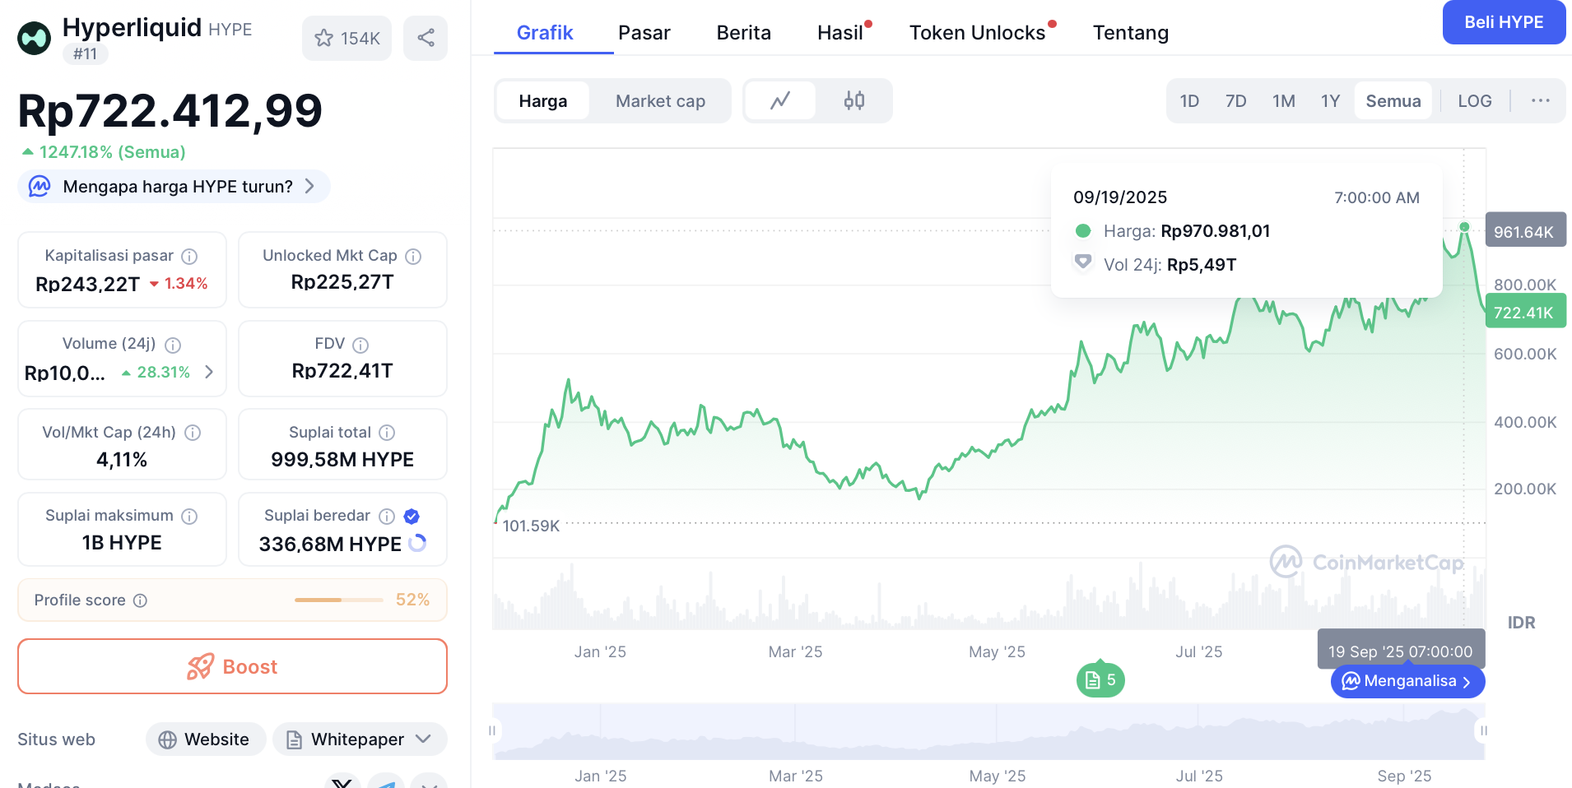Set chart range to 1Y
This screenshot has width=1572, height=788.
[x=1330, y=100]
